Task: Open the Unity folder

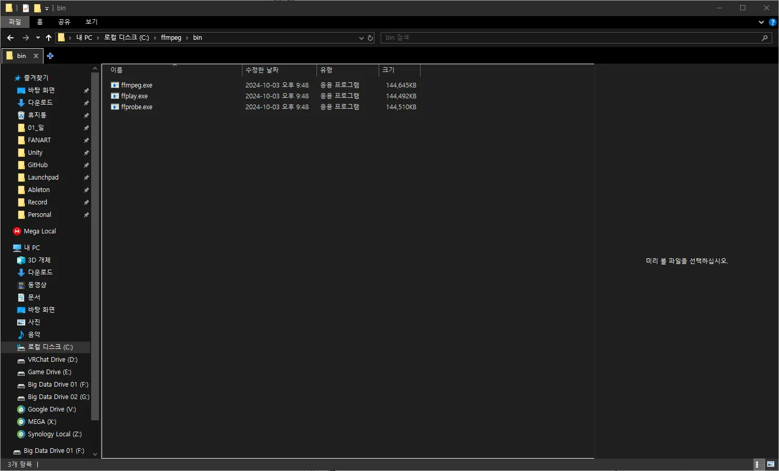Action: click(x=35, y=152)
